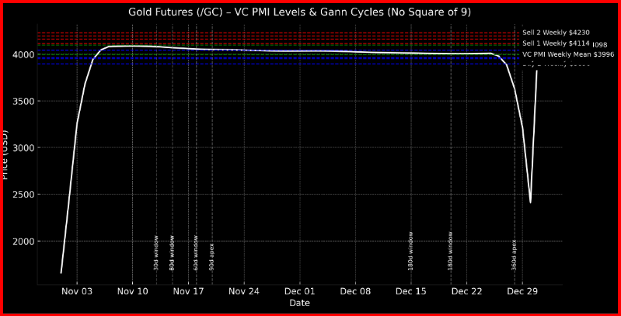Select the Dec 29 date tick
Viewport: 621px width, 316px height.
tap(522, 291)
